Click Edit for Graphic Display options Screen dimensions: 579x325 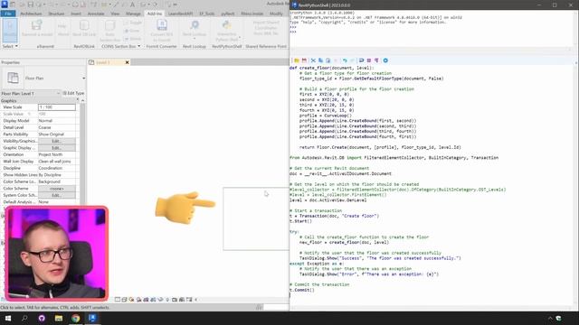(56, 148)
